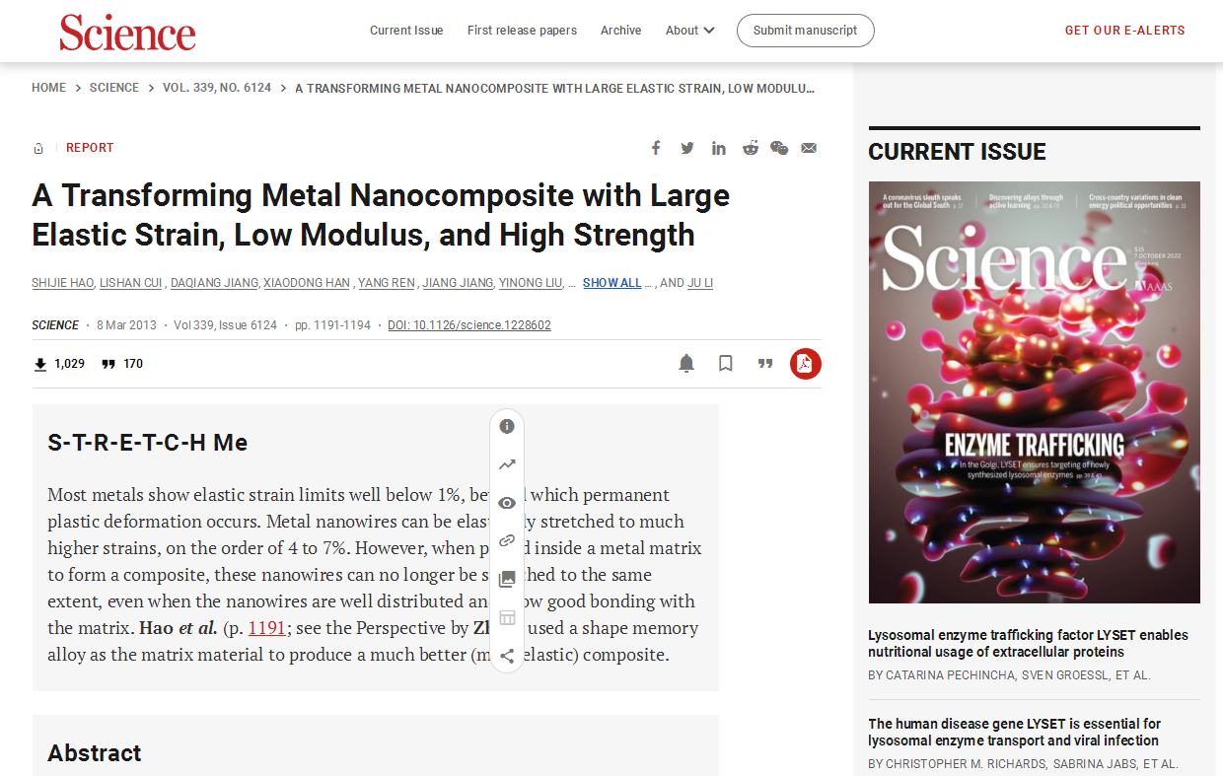
Task: Share article on Reddit
Action: pos(751,148)
